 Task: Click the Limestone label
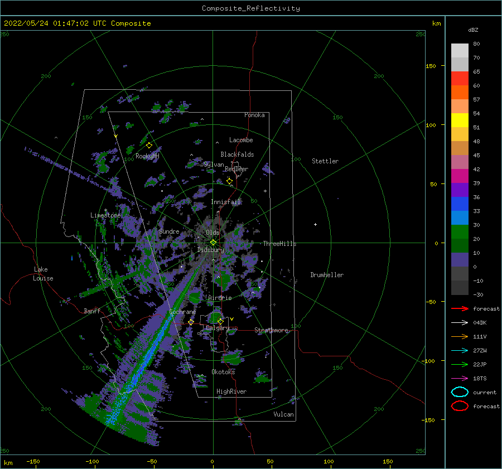[x=105, y=215]
